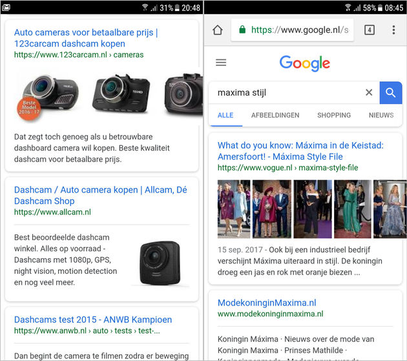Tap the Allcam square dashcam product image
The height and width of the screenshot is (361, 407).
tap(160, 263)
